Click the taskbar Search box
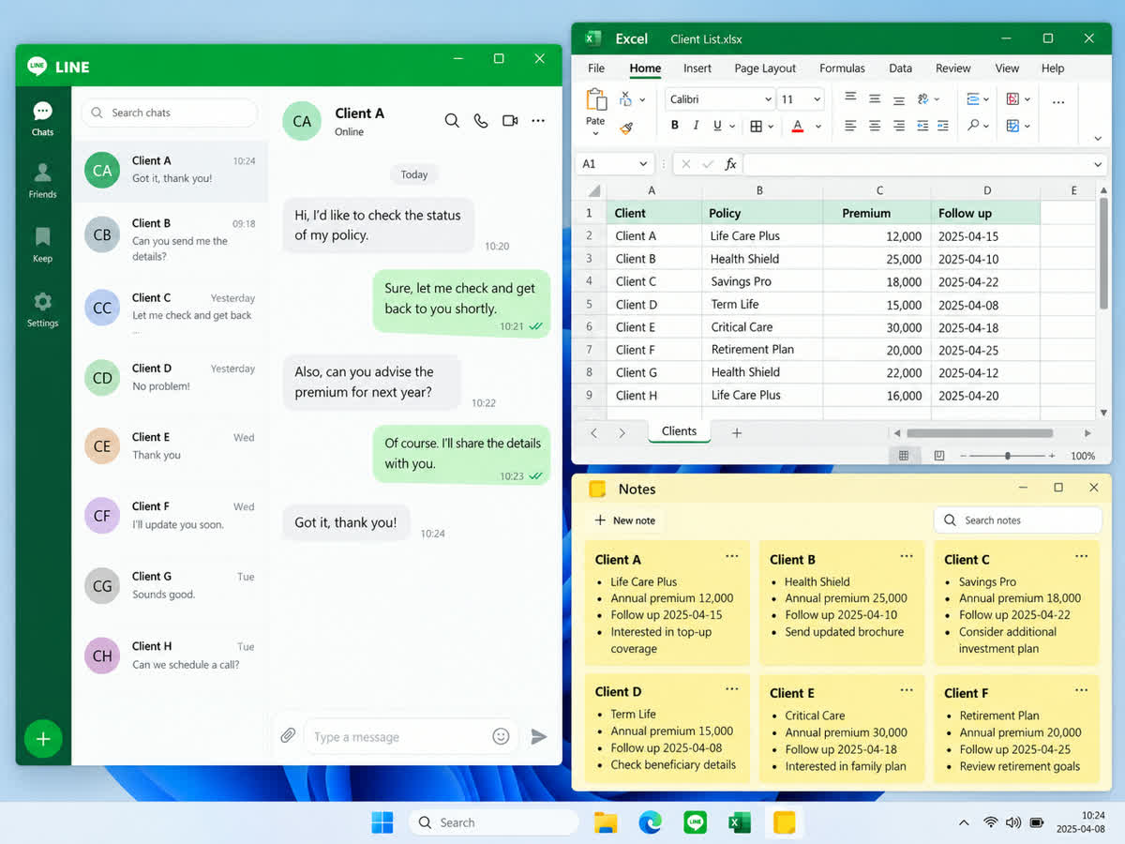This screenshot has height=844, width=1125. tap(493, 822)
